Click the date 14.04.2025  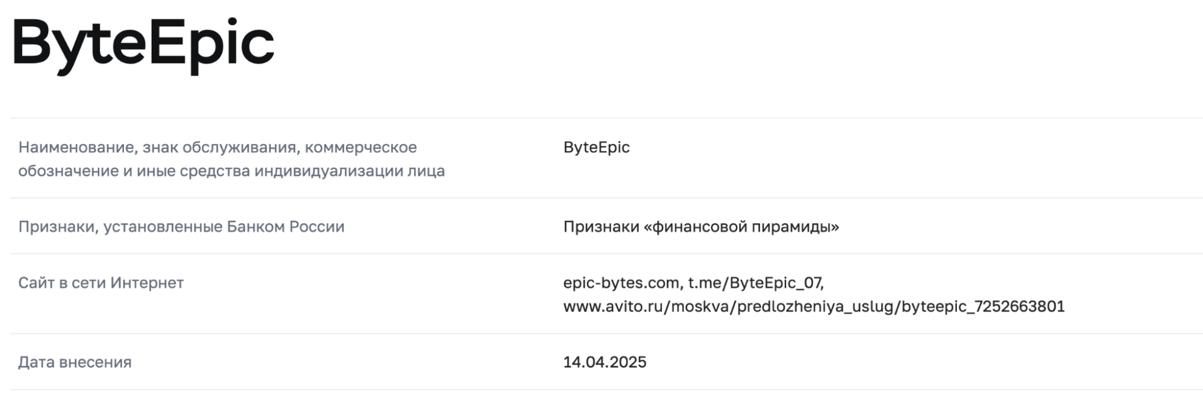click(604, 362)
